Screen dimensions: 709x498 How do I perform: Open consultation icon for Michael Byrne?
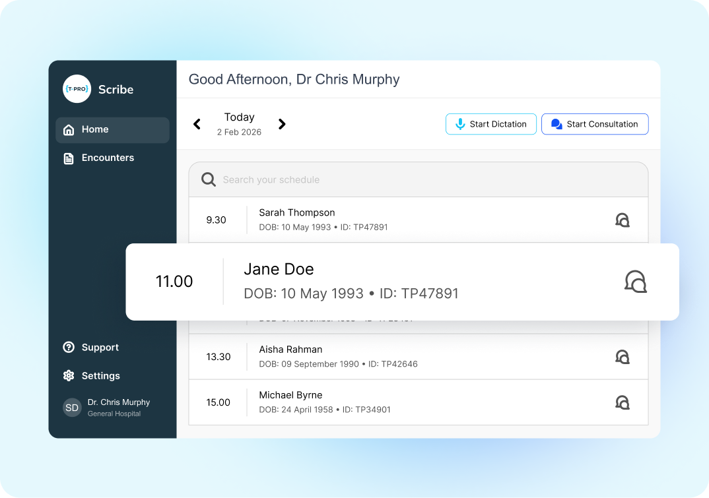[x=622, y=402]
